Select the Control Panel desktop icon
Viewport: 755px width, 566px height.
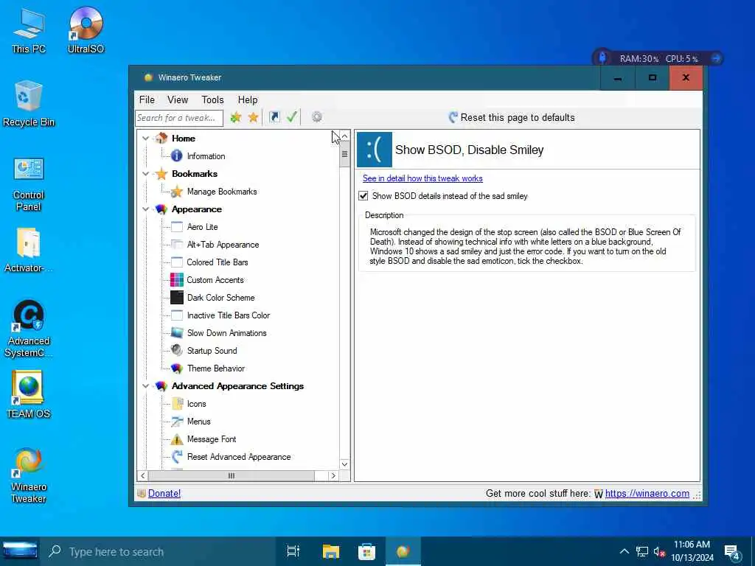click(x=29, y=184)
